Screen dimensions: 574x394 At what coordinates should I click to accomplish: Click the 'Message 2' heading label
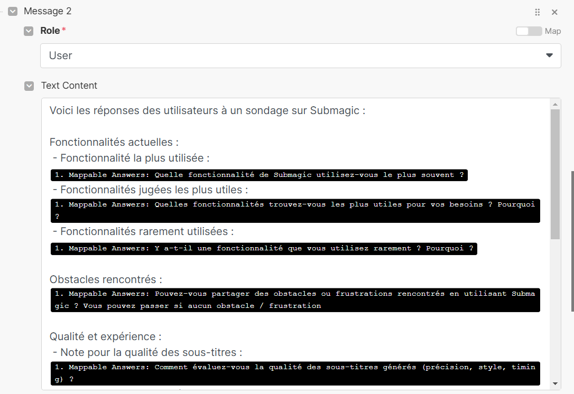coord(48,11)
